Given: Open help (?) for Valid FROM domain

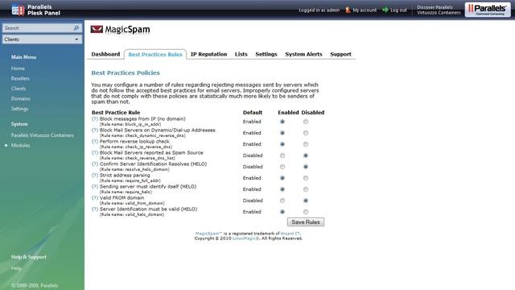Looking at the screenshot, I should coord(95,197).
